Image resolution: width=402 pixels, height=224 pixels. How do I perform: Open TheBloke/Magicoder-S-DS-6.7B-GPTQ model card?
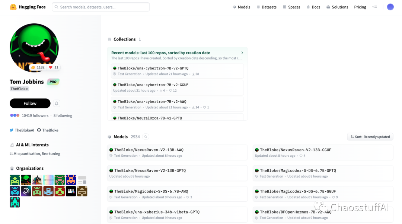tap(323, 173)
